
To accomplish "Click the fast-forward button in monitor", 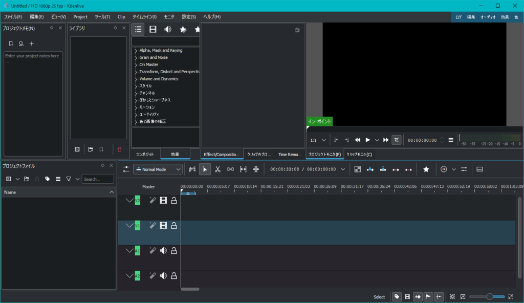I will [x=386, y=140].
